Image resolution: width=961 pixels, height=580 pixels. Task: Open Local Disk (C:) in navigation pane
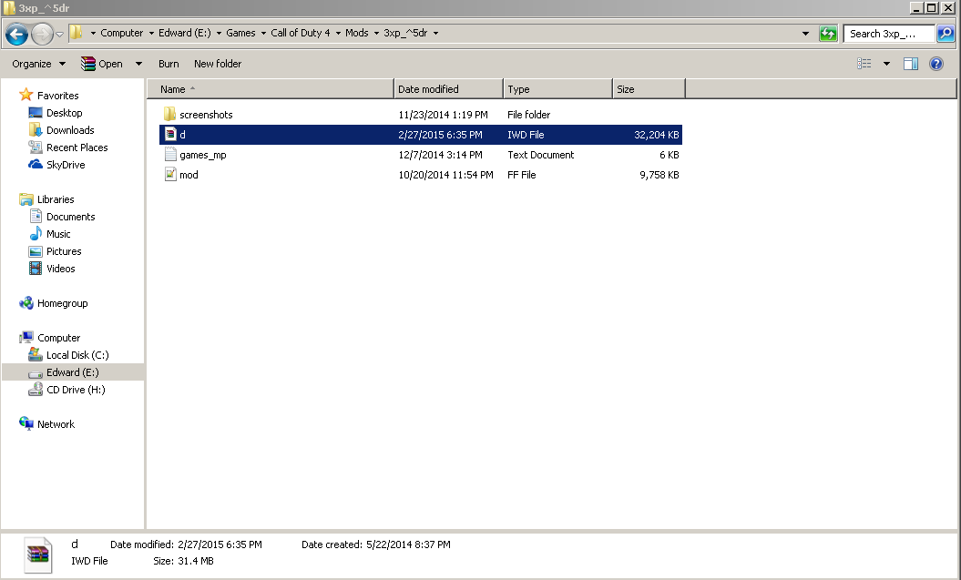(x=77, y=355)
